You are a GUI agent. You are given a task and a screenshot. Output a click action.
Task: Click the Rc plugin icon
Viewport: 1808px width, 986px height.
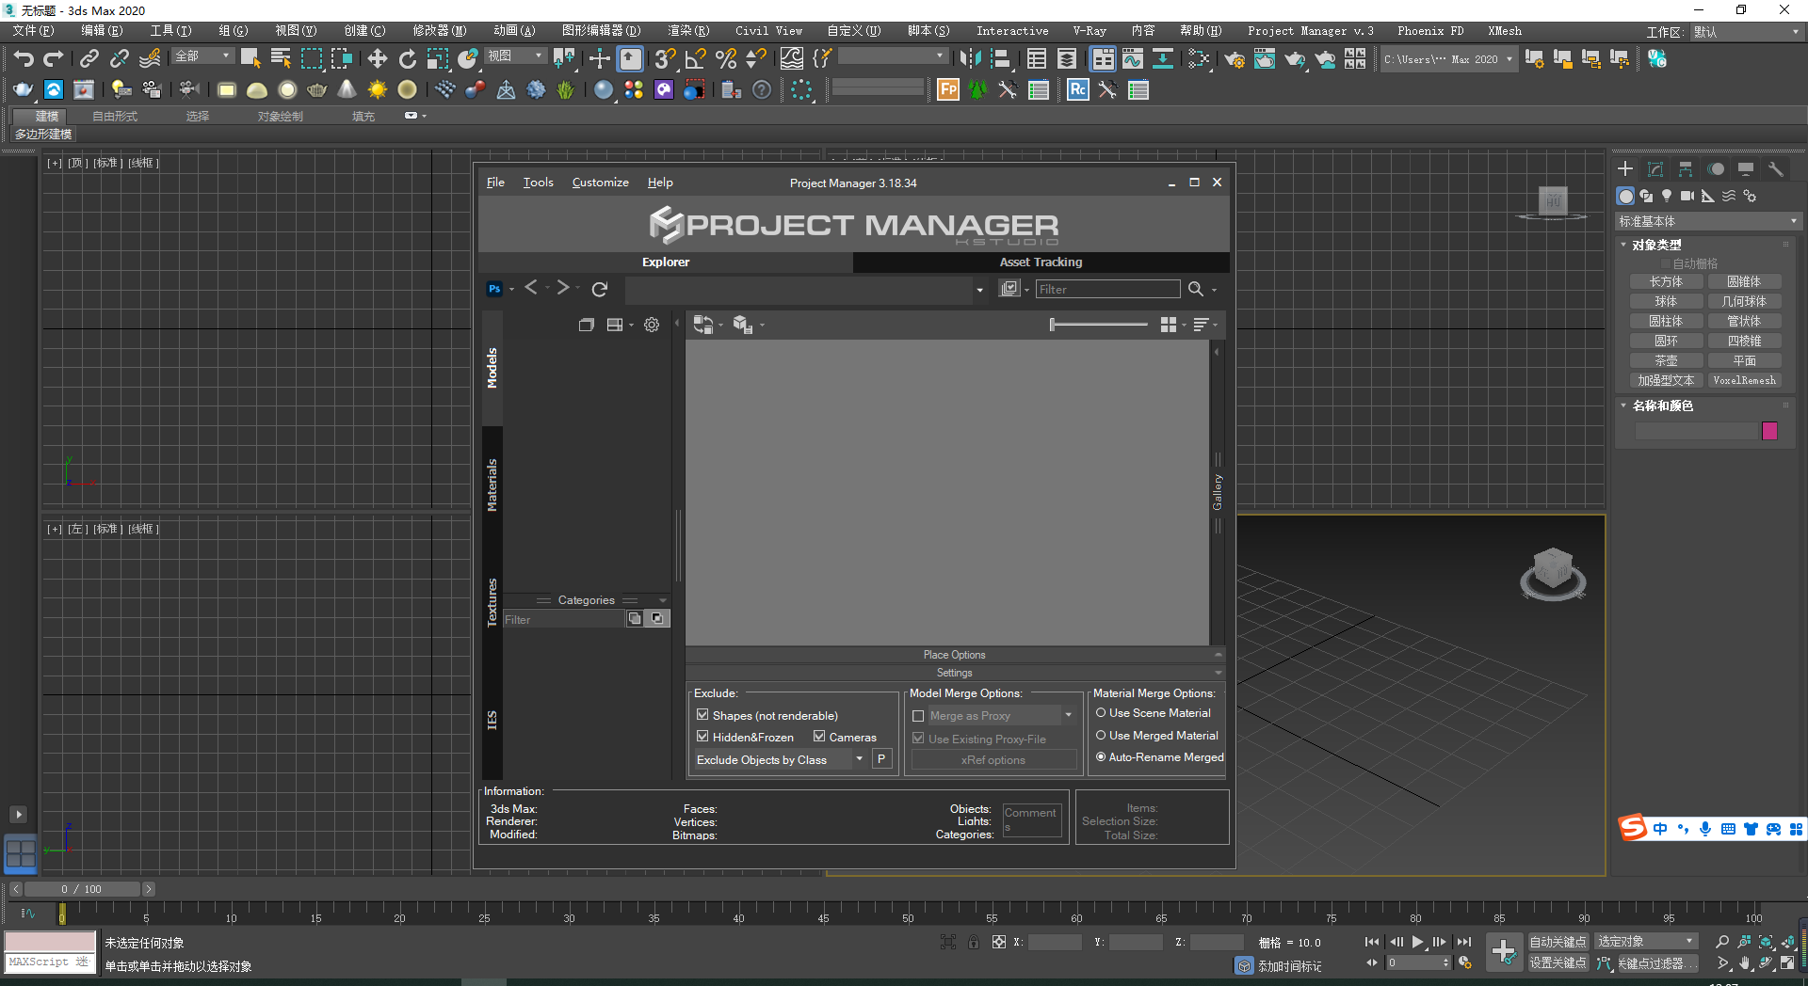[1078, 90]
